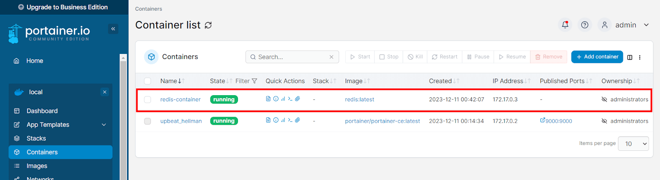
Task: Toggle the select all containers checkbox
Action: click(148, 81)
